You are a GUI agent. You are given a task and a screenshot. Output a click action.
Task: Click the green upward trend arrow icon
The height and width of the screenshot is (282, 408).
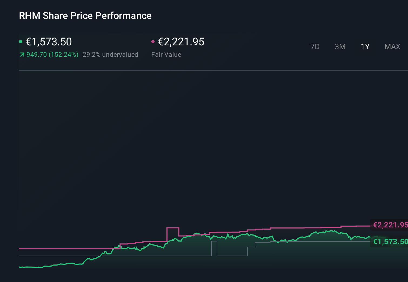[x=22, y=55]
